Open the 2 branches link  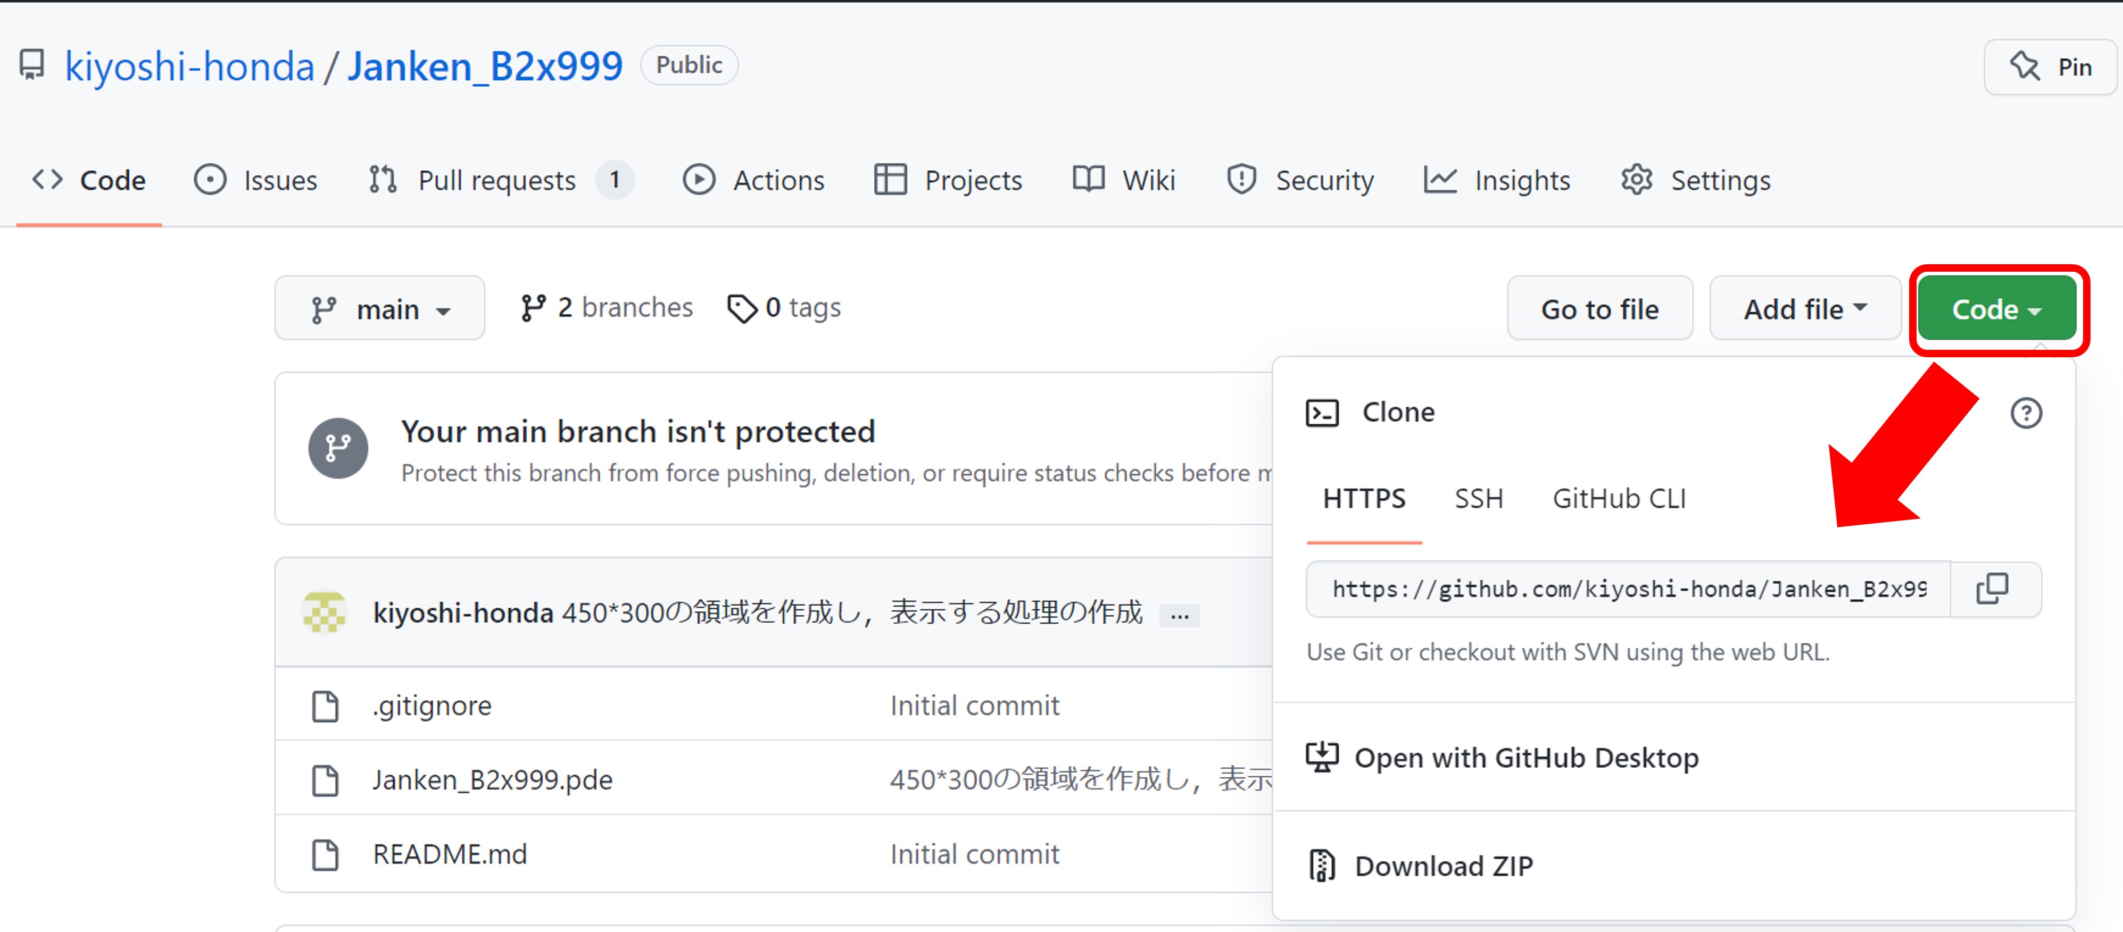(x=608, y=308)
